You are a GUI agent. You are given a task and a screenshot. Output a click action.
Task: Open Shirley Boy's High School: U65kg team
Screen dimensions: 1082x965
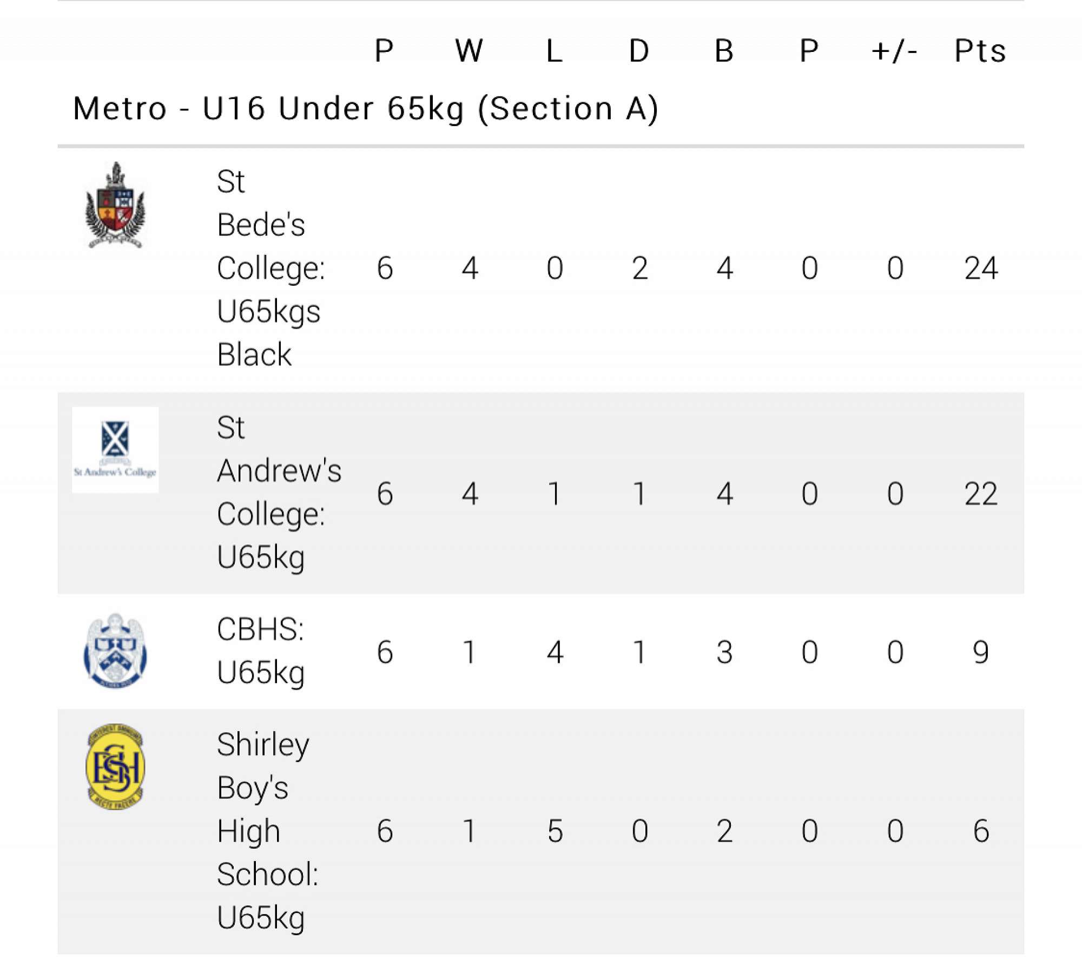267,831
